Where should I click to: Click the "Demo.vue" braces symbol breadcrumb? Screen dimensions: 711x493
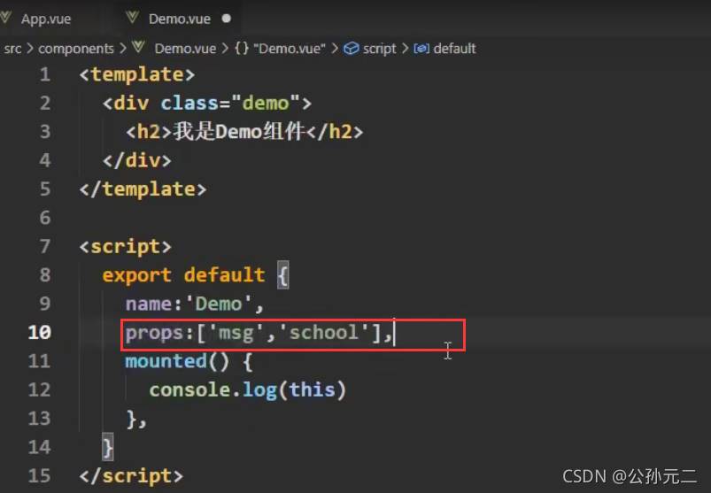[280, 49]
